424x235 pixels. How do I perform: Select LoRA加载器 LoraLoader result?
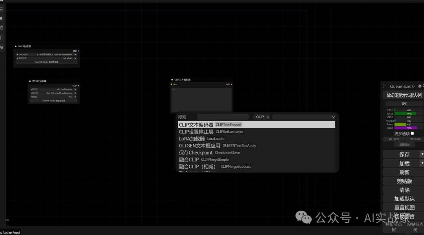(256, 139)
